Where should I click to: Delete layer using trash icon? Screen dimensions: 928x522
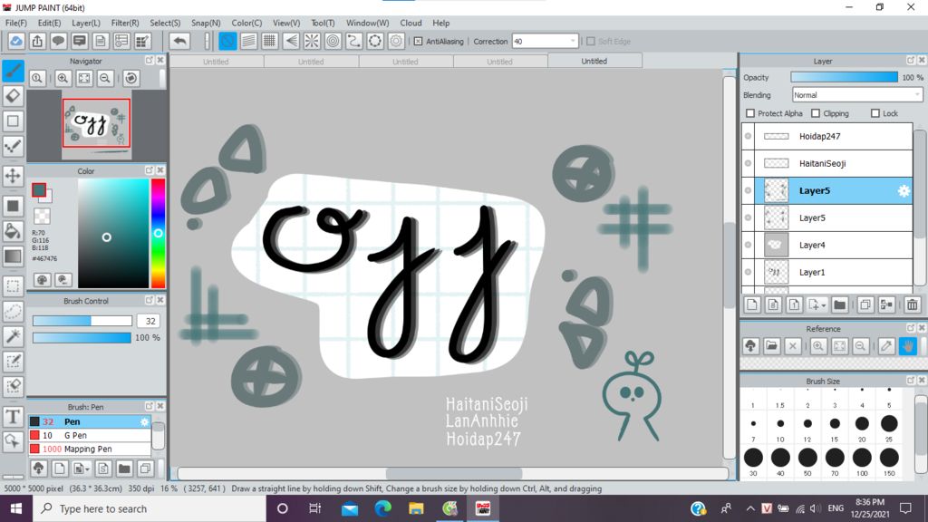[912, 304]
